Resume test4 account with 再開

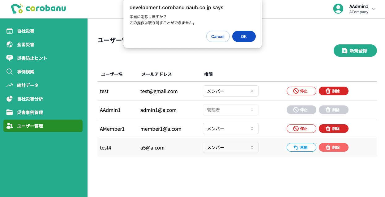(302, 147)
